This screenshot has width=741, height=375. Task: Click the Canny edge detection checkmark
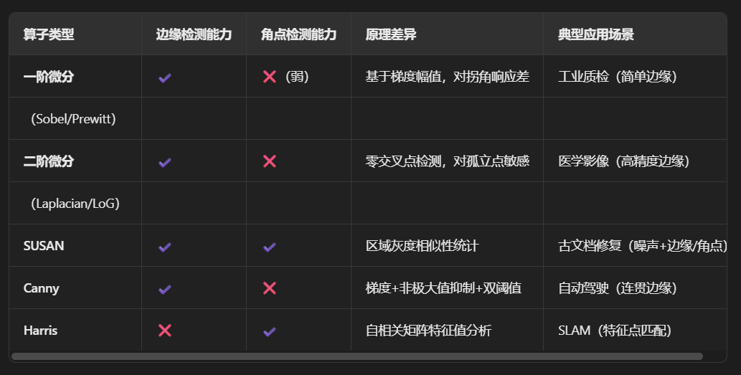[165, 289]
